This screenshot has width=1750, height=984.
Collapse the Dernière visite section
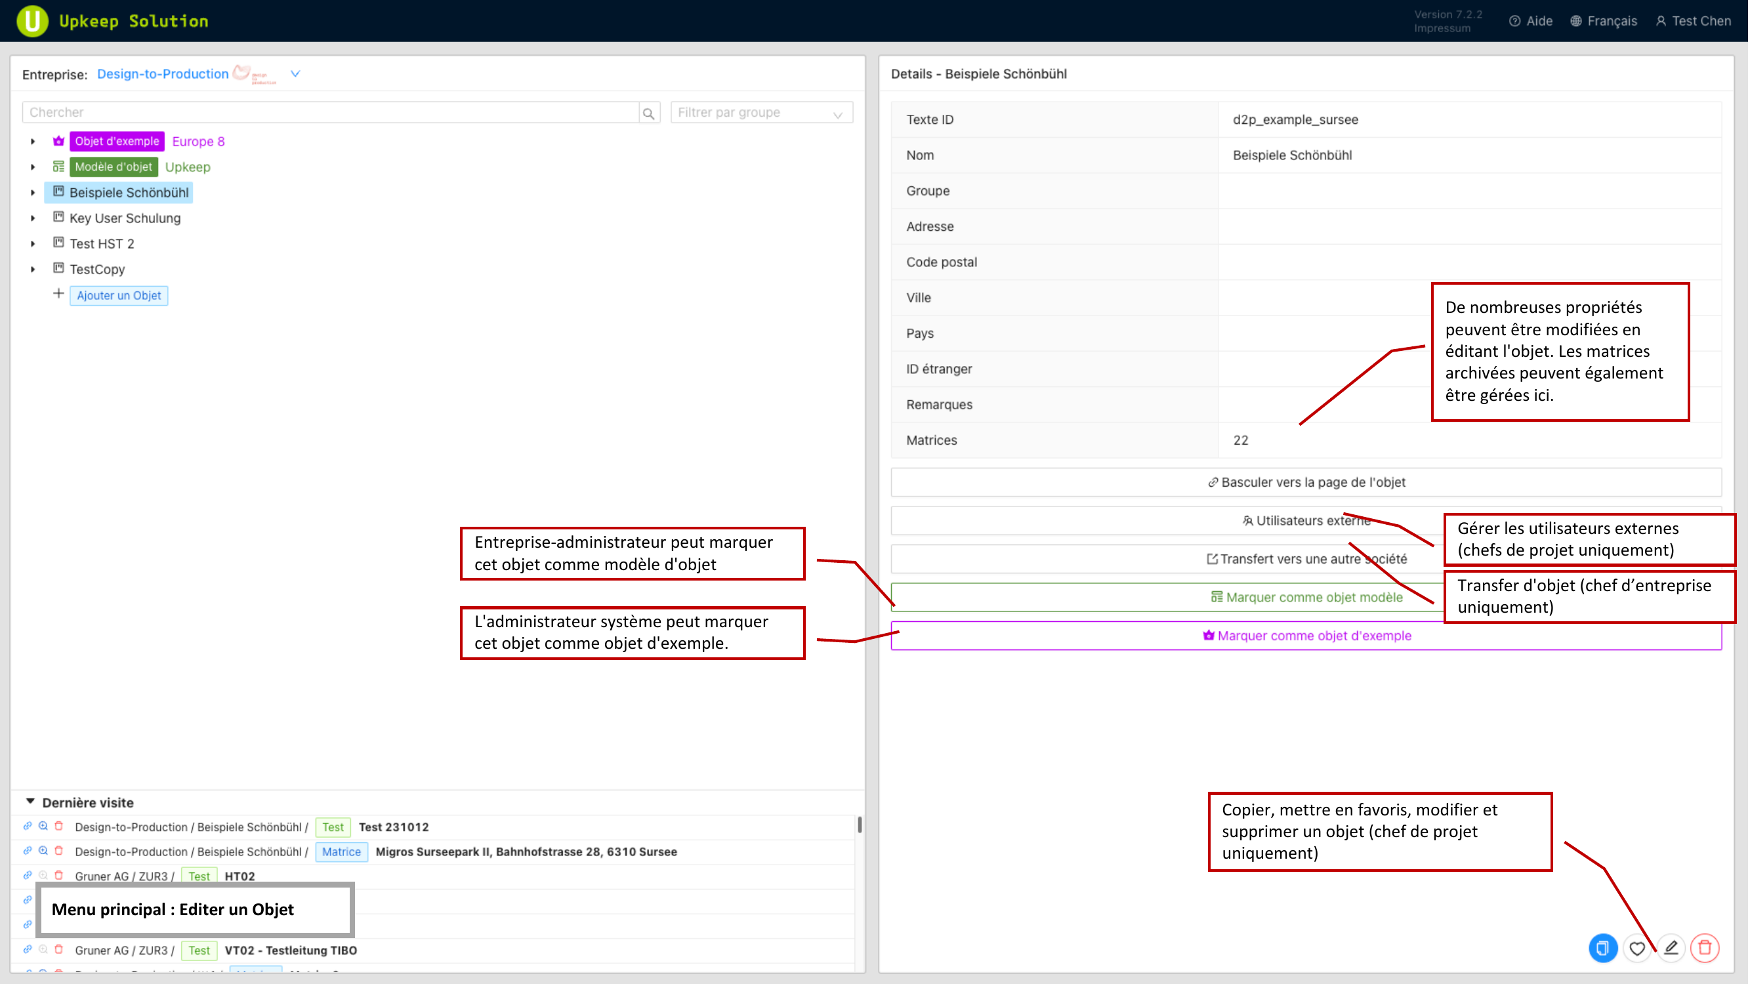pos(30,802)
